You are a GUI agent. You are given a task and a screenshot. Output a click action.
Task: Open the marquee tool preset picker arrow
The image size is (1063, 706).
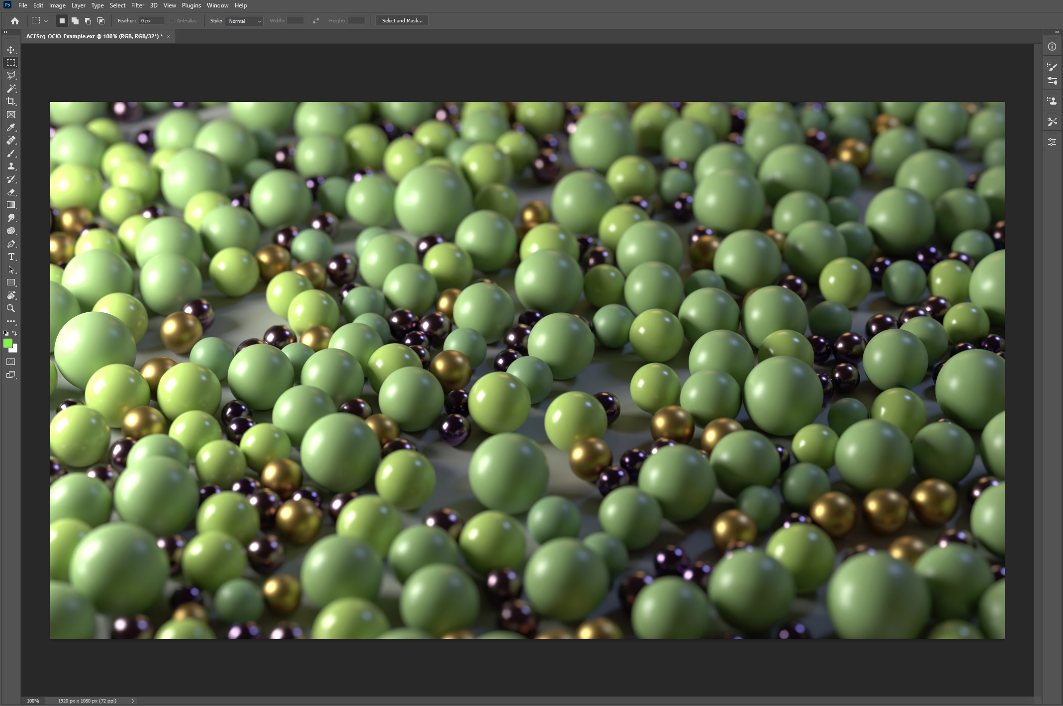[x=46, y=21]
